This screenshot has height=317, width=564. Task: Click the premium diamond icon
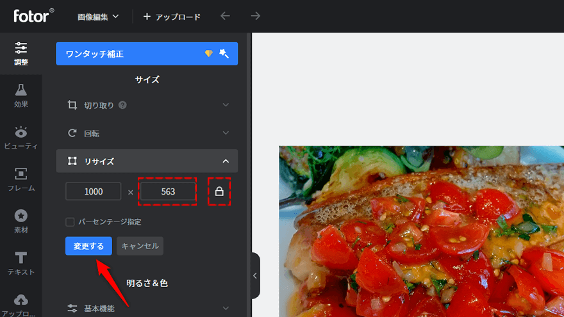click(209, 54)
